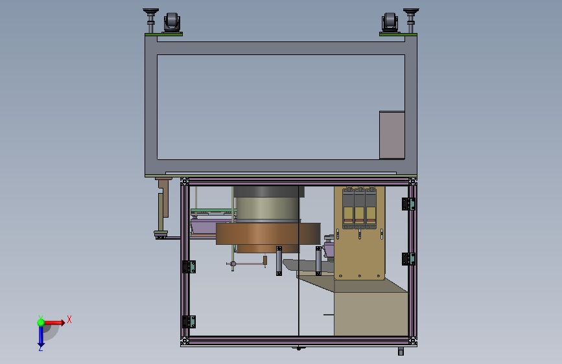Select the brown circular disc part

pos(268,234)
